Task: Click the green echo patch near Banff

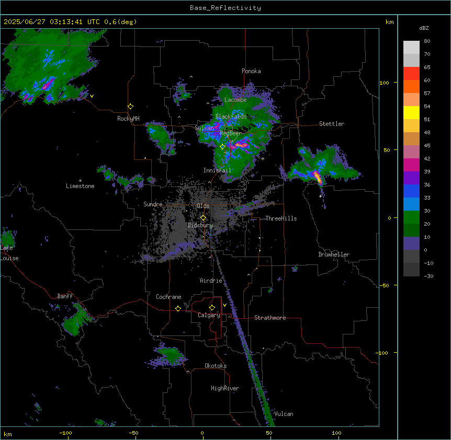Action: point(76,320)
